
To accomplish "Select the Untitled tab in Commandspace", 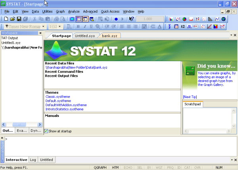I will 46,160.
